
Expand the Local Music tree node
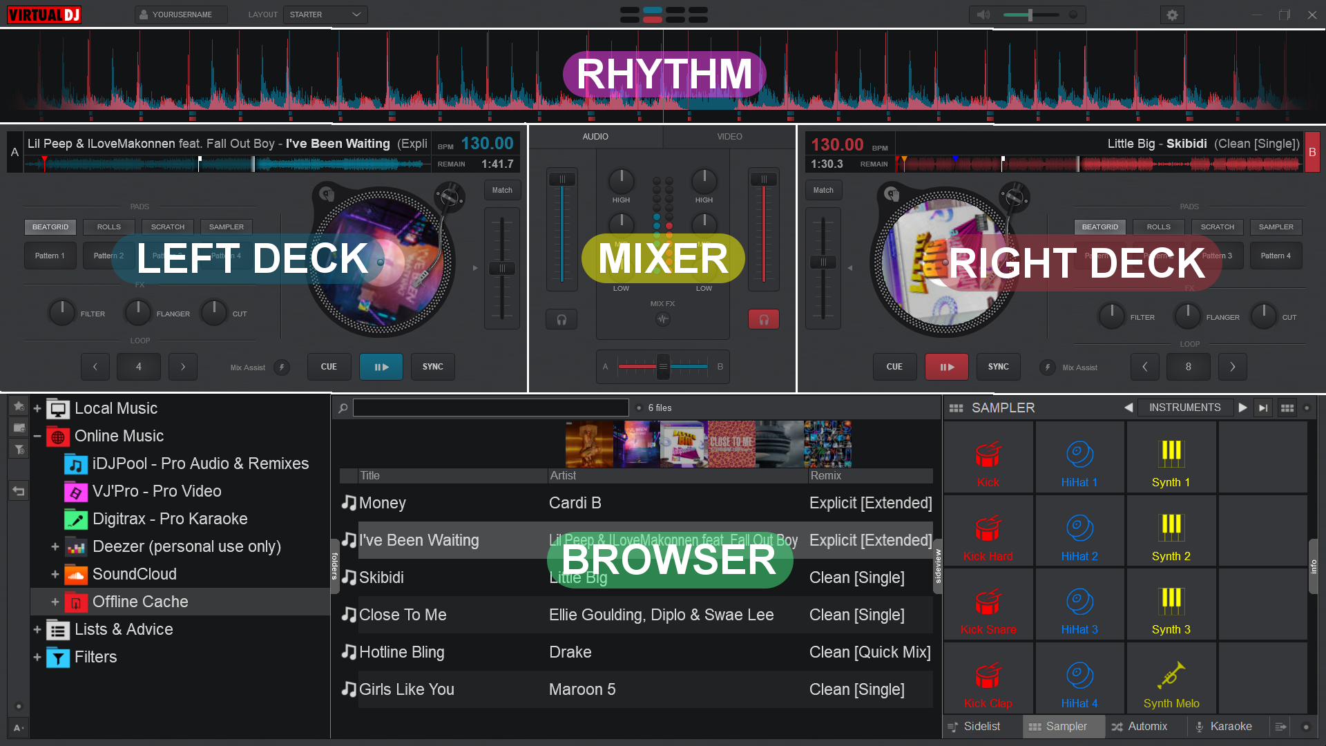click(37, 409)
